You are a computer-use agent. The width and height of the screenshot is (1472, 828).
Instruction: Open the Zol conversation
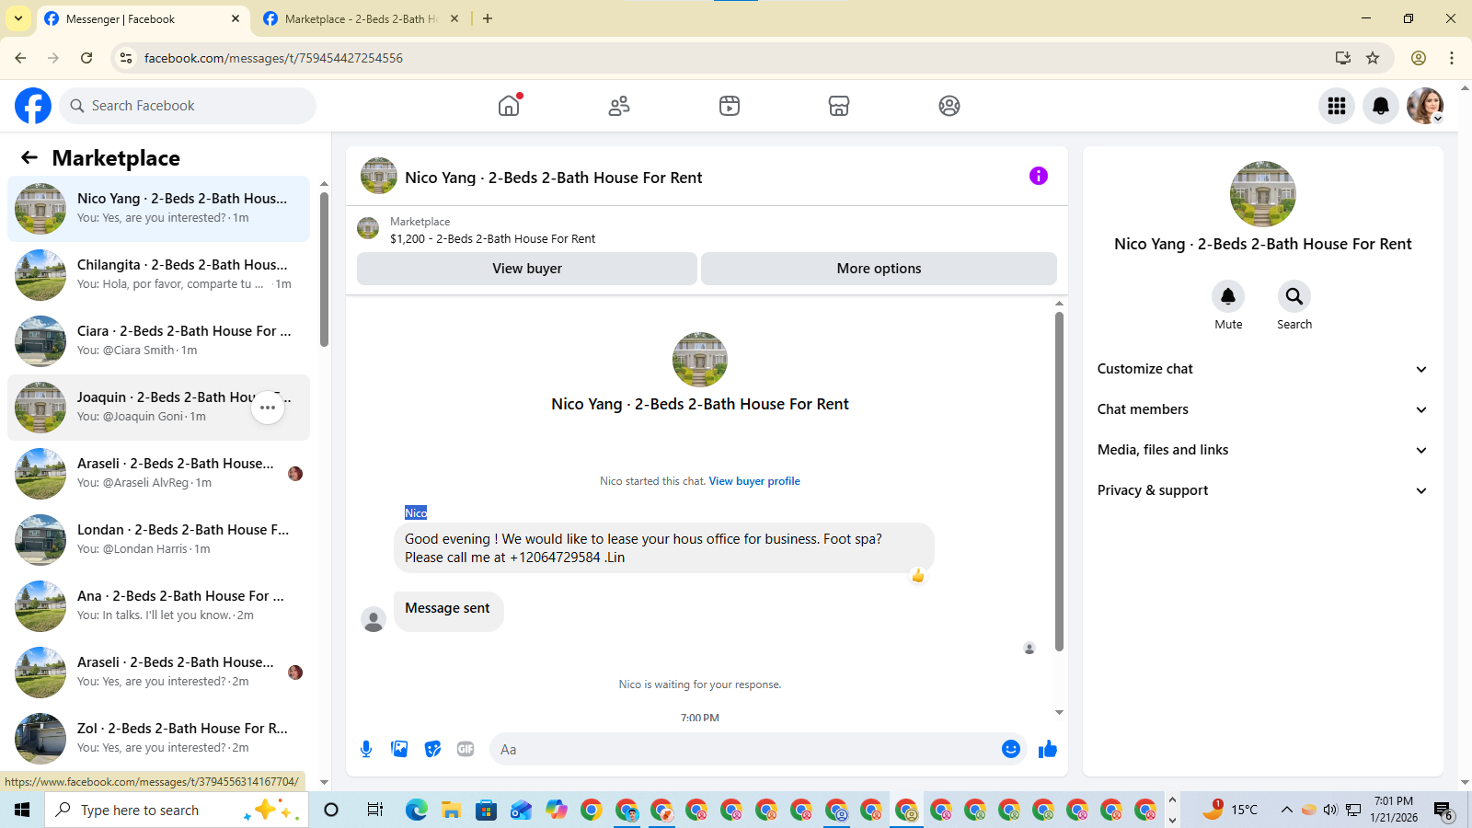[x=158, y=739]
